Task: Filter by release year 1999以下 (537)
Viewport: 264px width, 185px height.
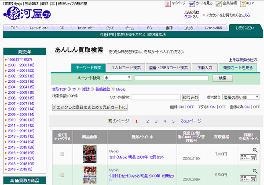Action: click(x=20, y=59)
